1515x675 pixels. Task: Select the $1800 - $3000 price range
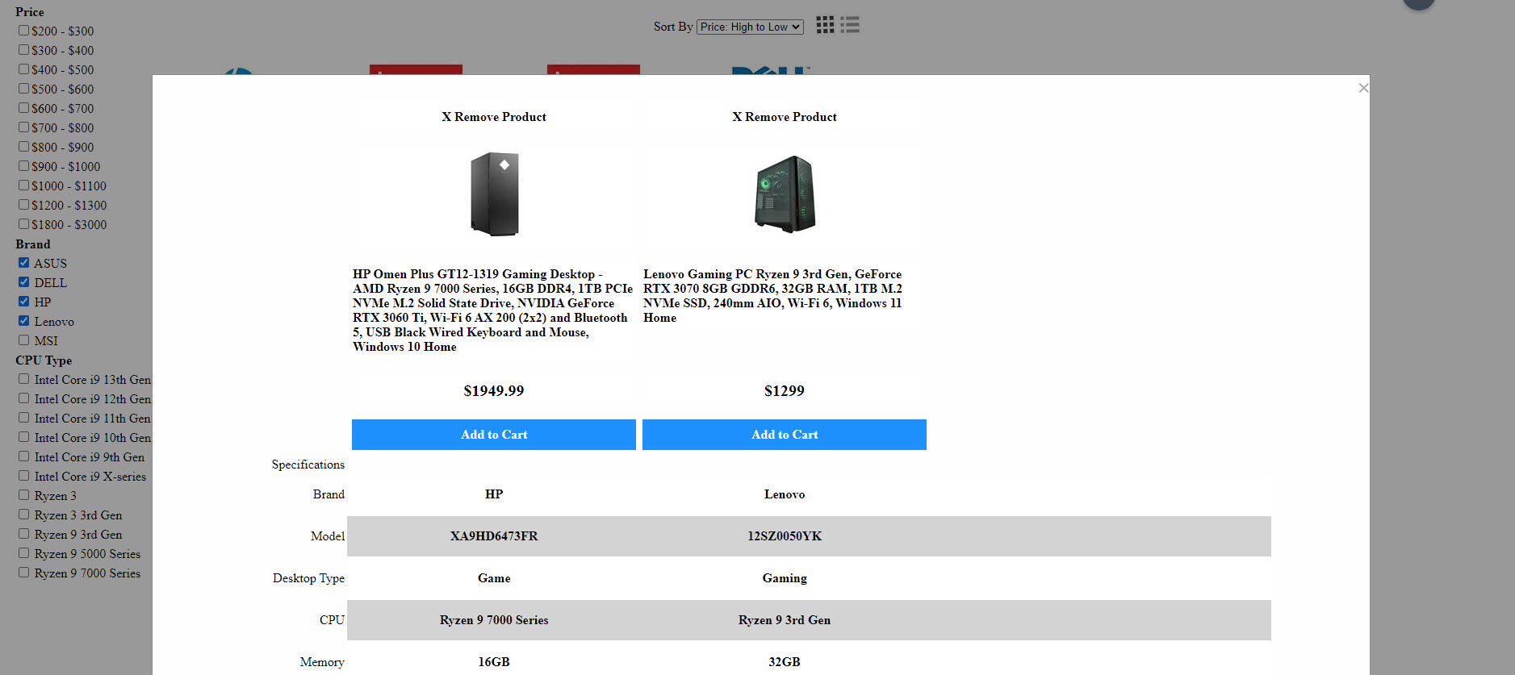pyautogui.click(x=24, y=224)
